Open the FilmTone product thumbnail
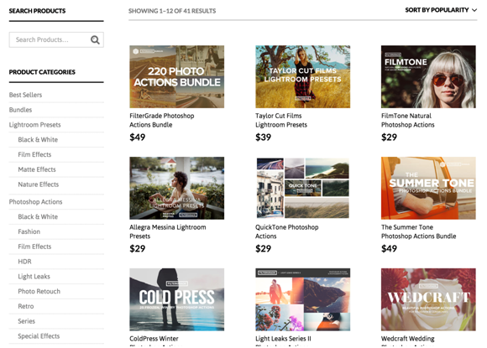The width and height of the screenshot is (487, 348). pos(428,76)
